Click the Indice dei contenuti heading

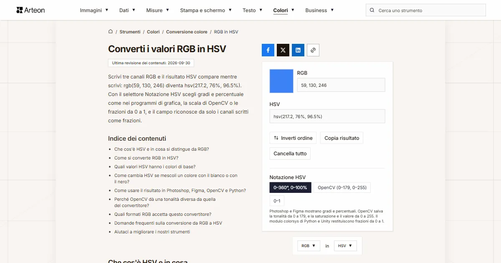(137, 139)
